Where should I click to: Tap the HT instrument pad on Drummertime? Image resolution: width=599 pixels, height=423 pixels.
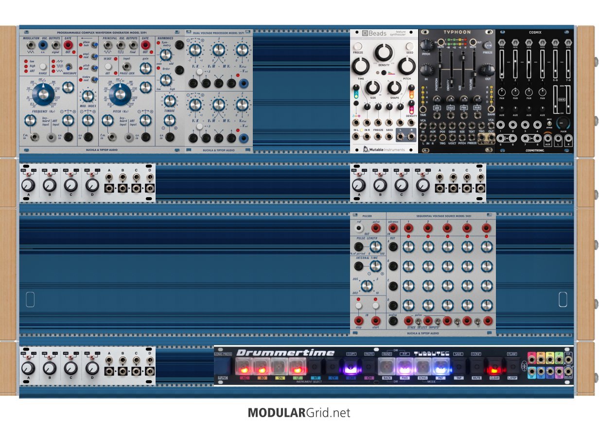(315, 366)
